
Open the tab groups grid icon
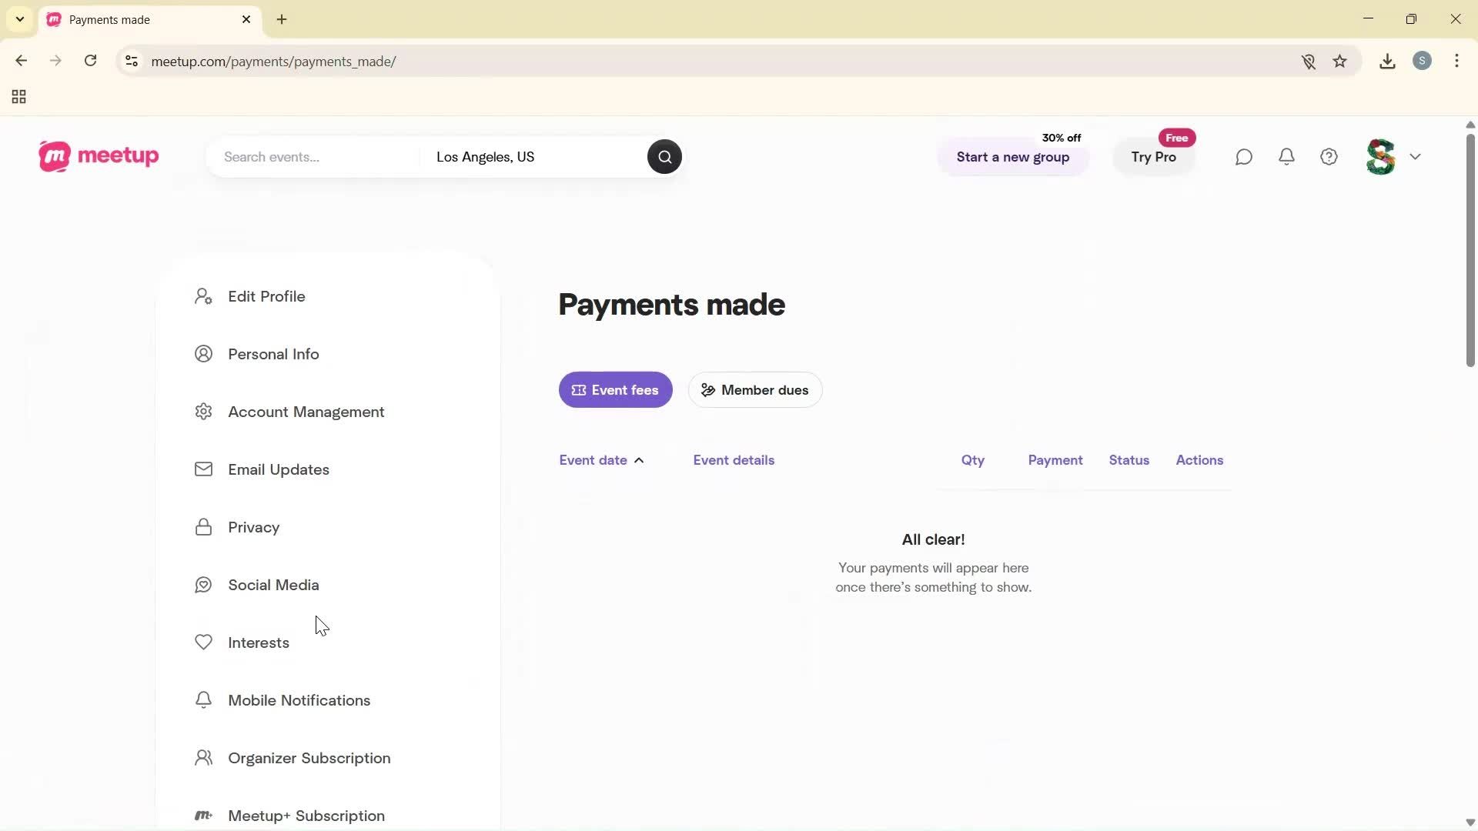point(19,97)
